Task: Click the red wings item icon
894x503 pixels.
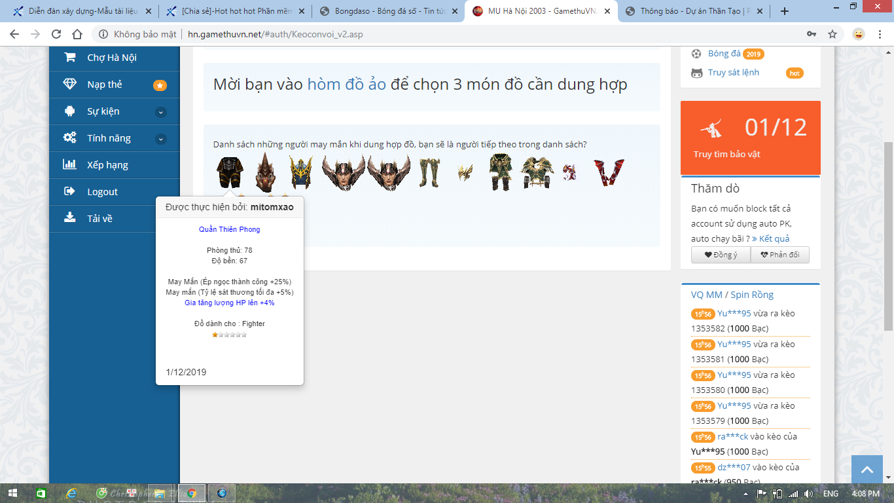Action: click(x=609, y=172)
